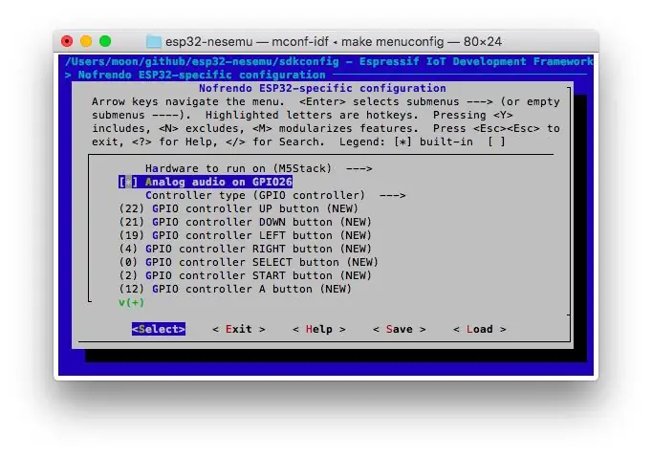The image size is (652, 457).
Task: Open the < Help > button
Action: [x=319, y=329]
